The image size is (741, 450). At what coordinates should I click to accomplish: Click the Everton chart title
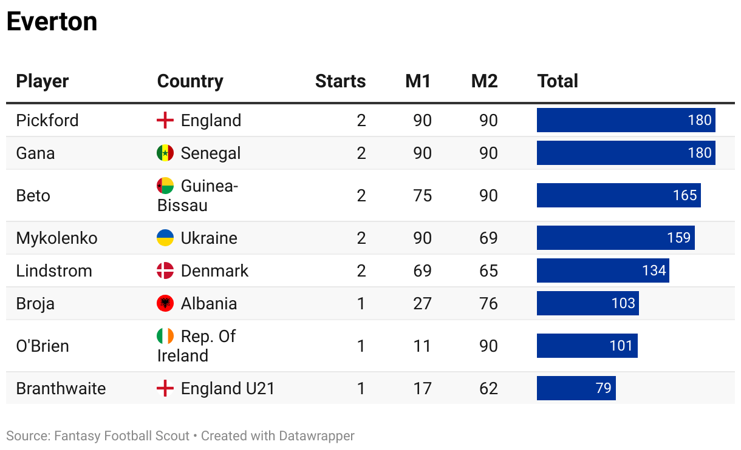52,22
